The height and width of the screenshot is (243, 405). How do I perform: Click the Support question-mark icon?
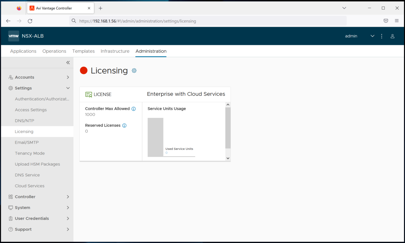[11, 229]
